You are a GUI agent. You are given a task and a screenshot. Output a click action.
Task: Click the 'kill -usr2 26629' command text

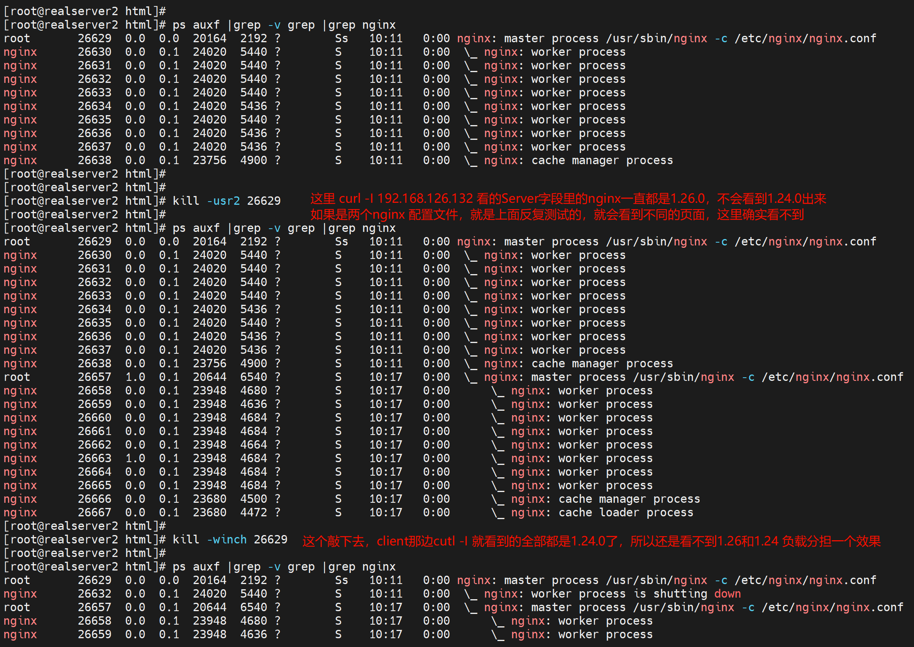(226, 201)
